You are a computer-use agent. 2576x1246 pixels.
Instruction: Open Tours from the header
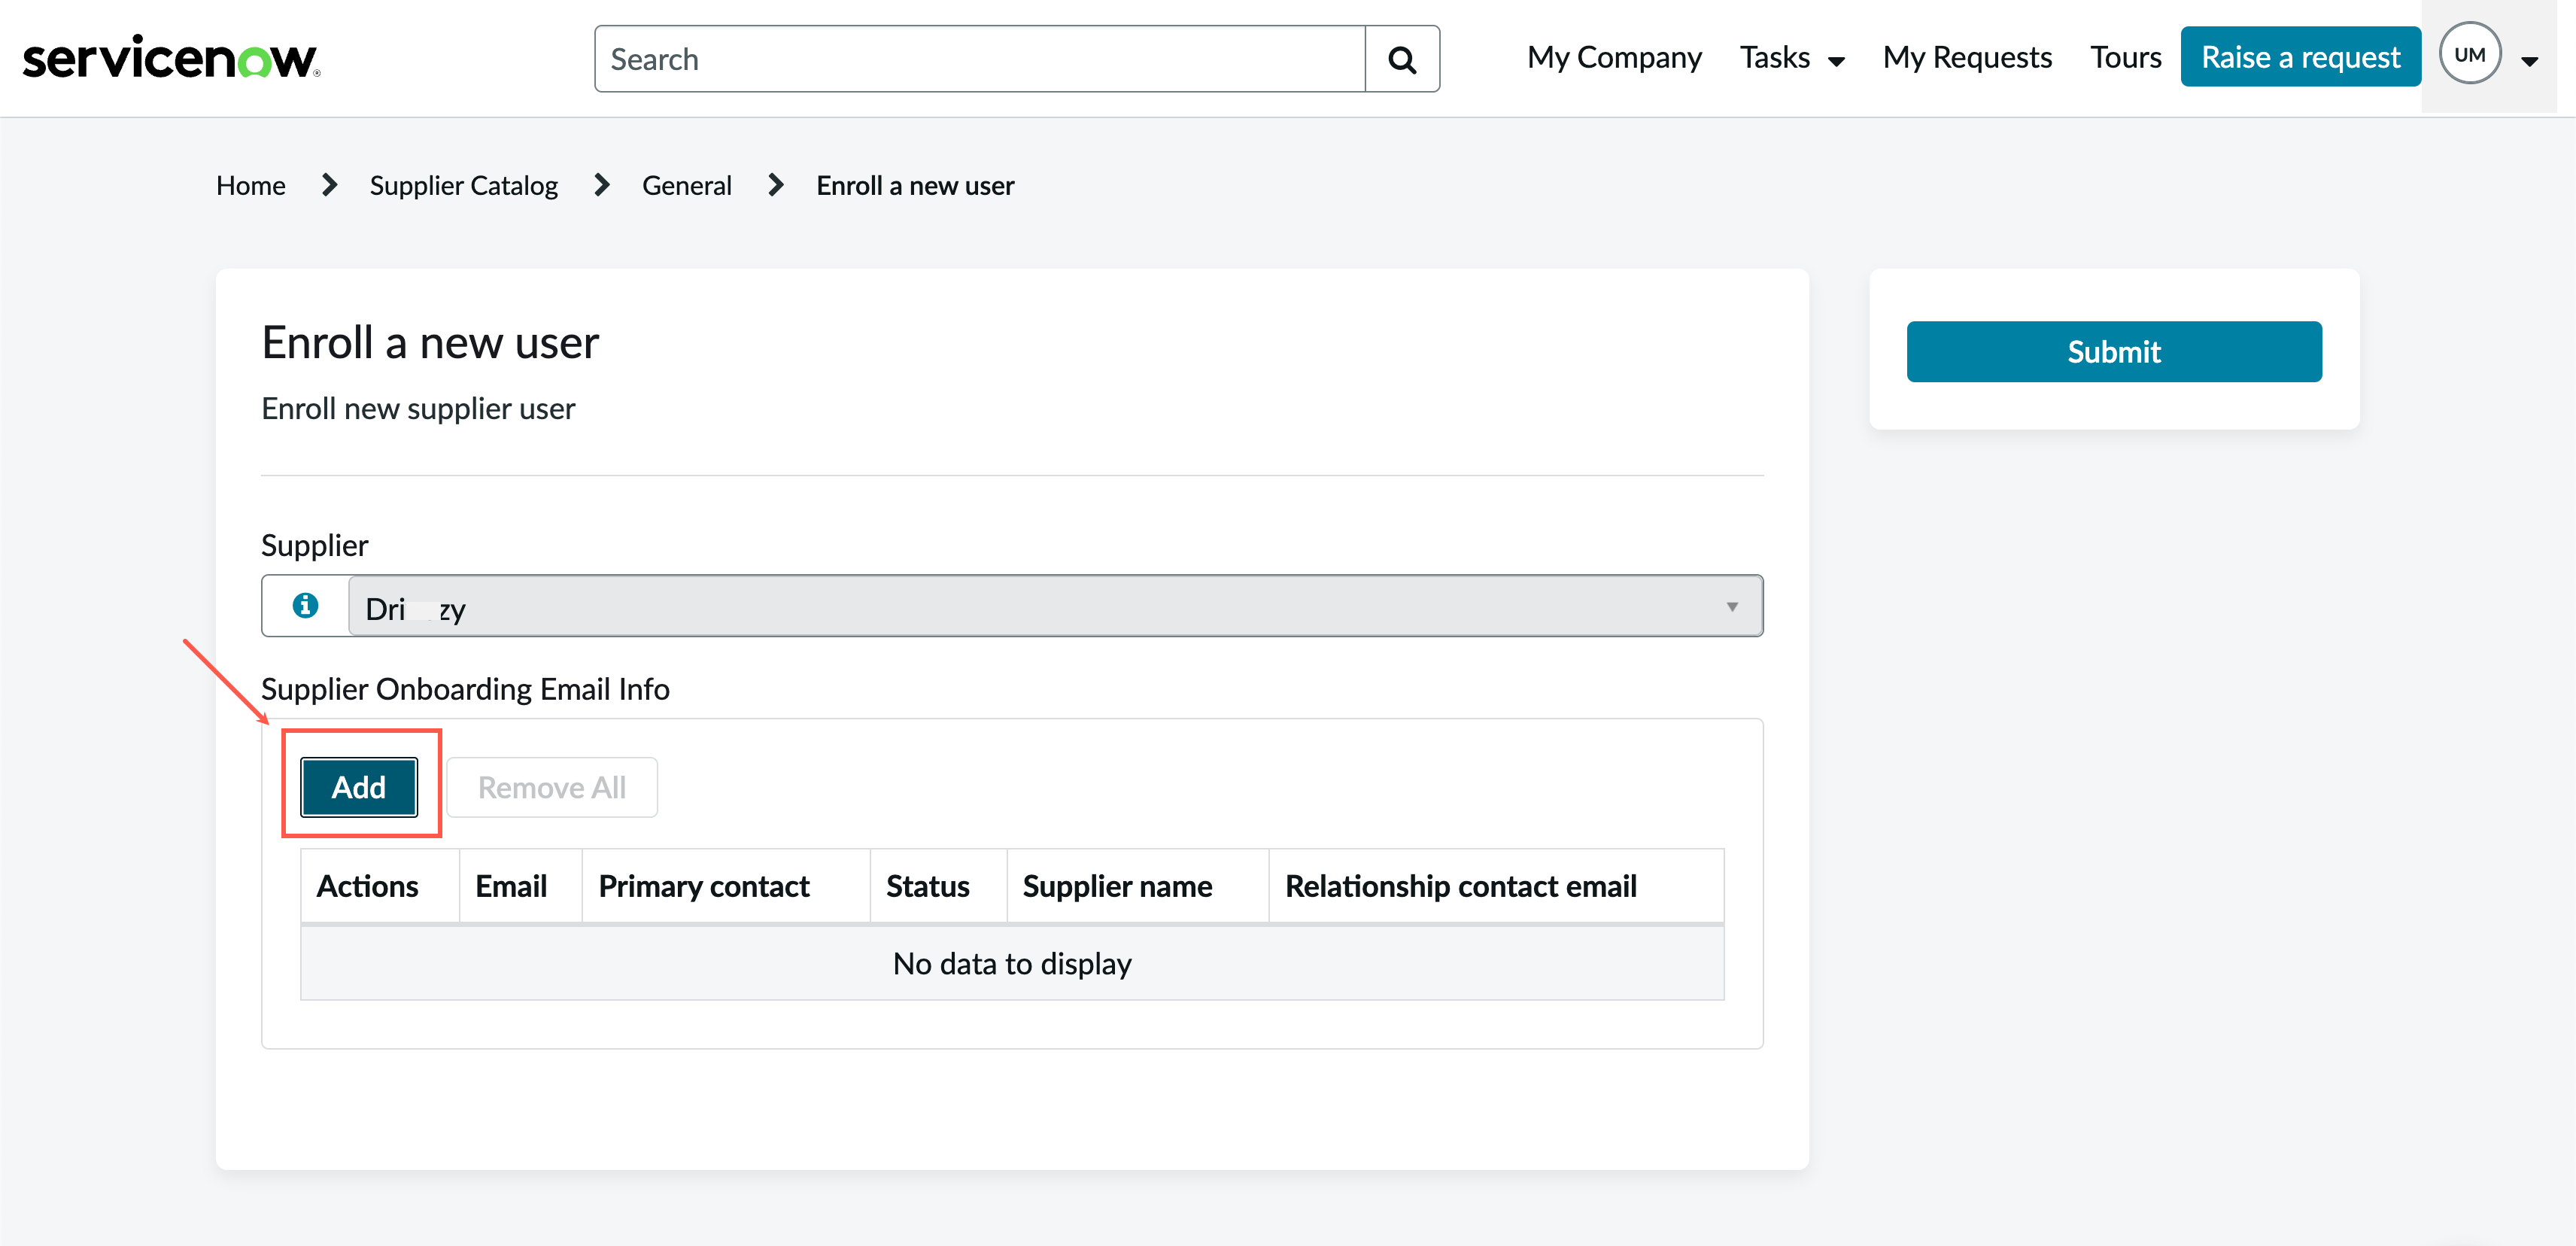2125,58
